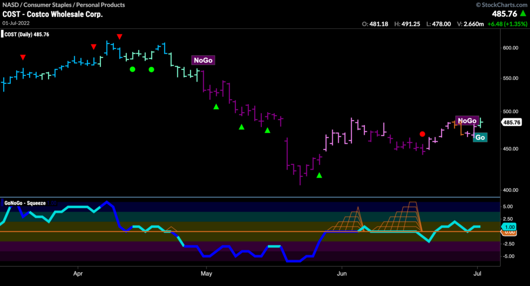Viewport: 530px width, 286px height.
Task: Select the NoGo label near start of May
Action: click(x=203, y=60)
